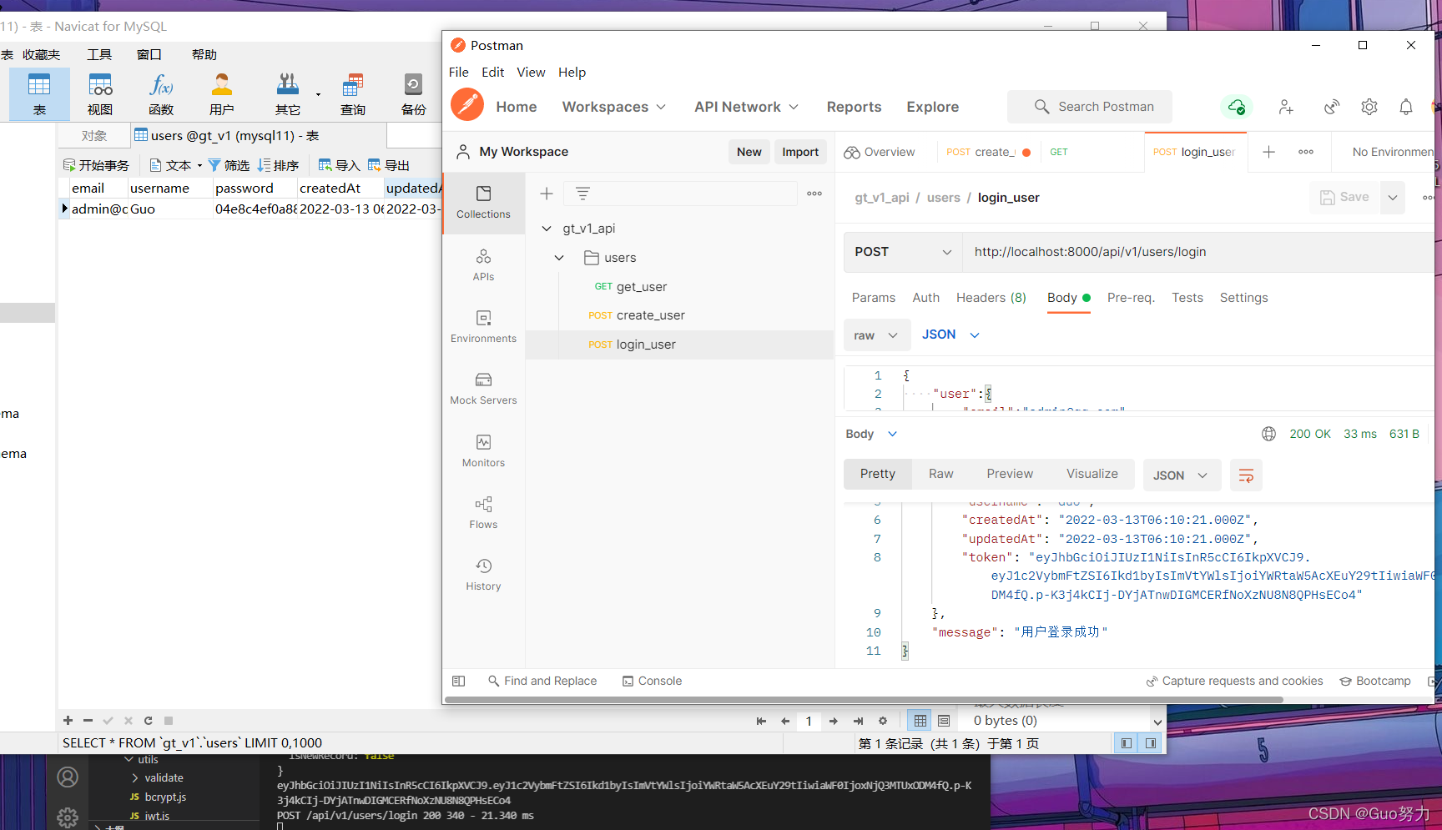Click the Save request button
The image size is (1442, 830).
[x=1345, y=198]
